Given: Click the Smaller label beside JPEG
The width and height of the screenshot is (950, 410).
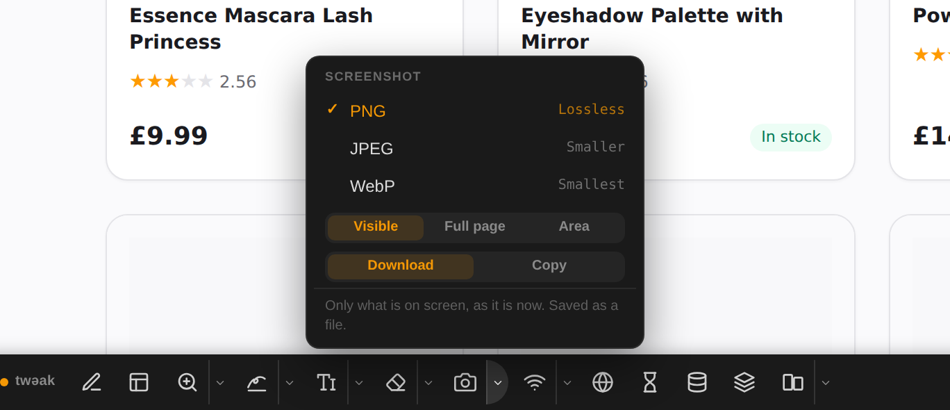Looking at the screenshot, I should [596, 147].
